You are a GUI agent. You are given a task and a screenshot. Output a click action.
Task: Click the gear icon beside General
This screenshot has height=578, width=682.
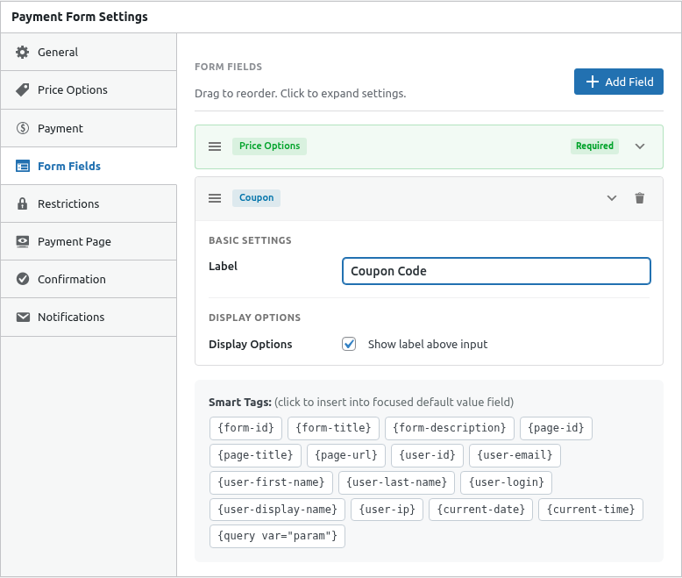tap(23, 53)
